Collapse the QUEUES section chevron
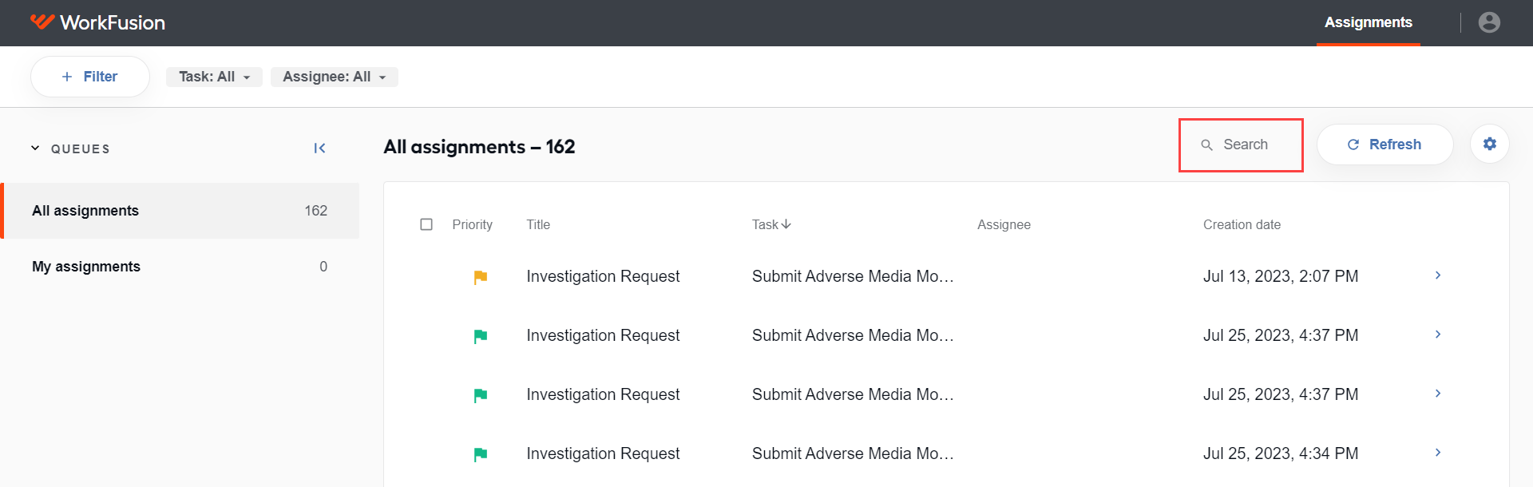 (35, 148)
